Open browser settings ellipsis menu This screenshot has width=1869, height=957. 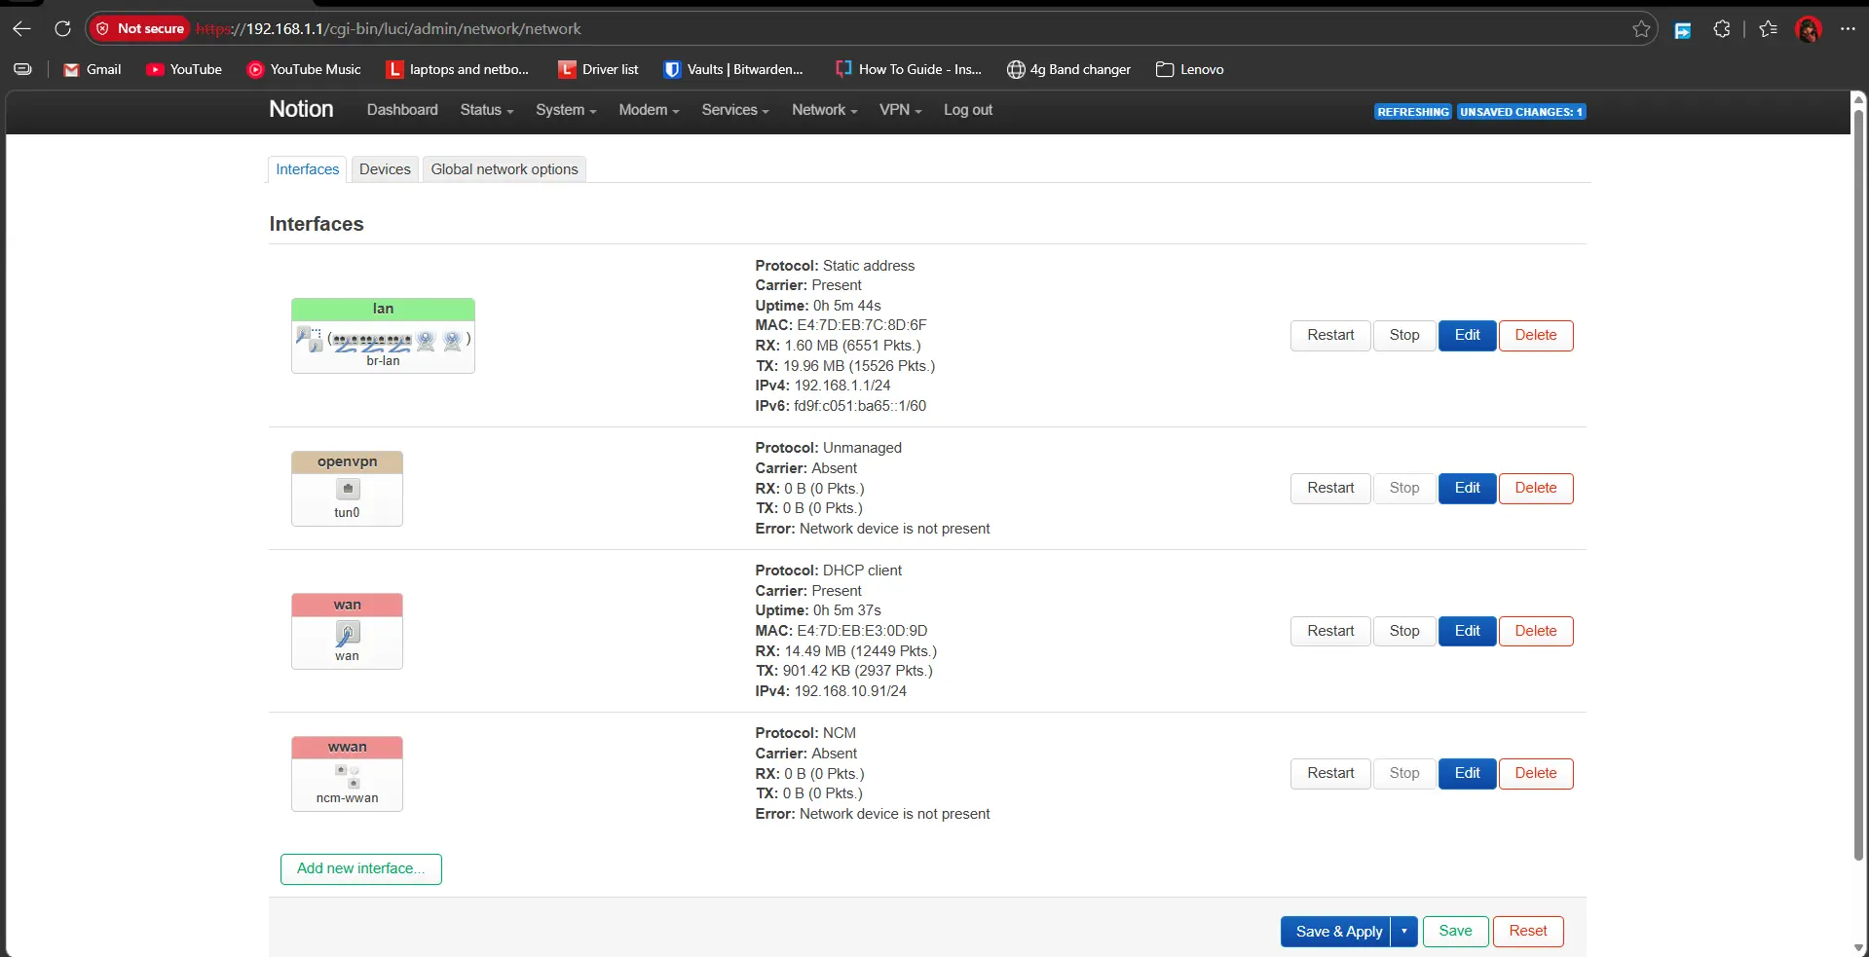[1848, 29]
